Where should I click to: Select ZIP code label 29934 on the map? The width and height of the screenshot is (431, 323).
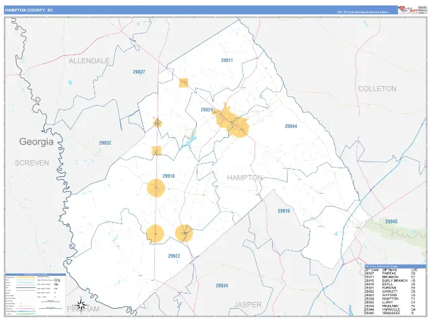(222, 285)
